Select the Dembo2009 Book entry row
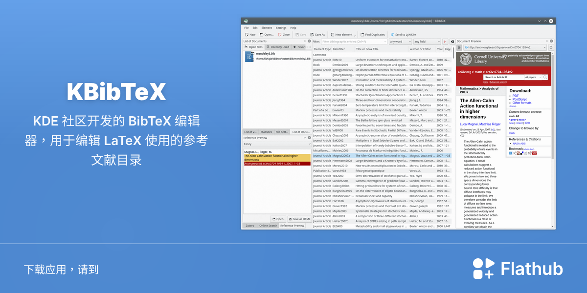 tap(382, 64)
